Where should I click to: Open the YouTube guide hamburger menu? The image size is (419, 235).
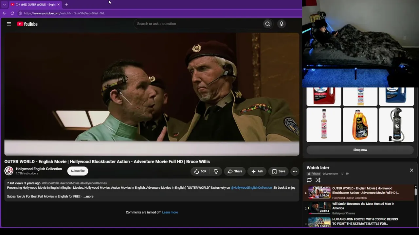click(9, 24)
